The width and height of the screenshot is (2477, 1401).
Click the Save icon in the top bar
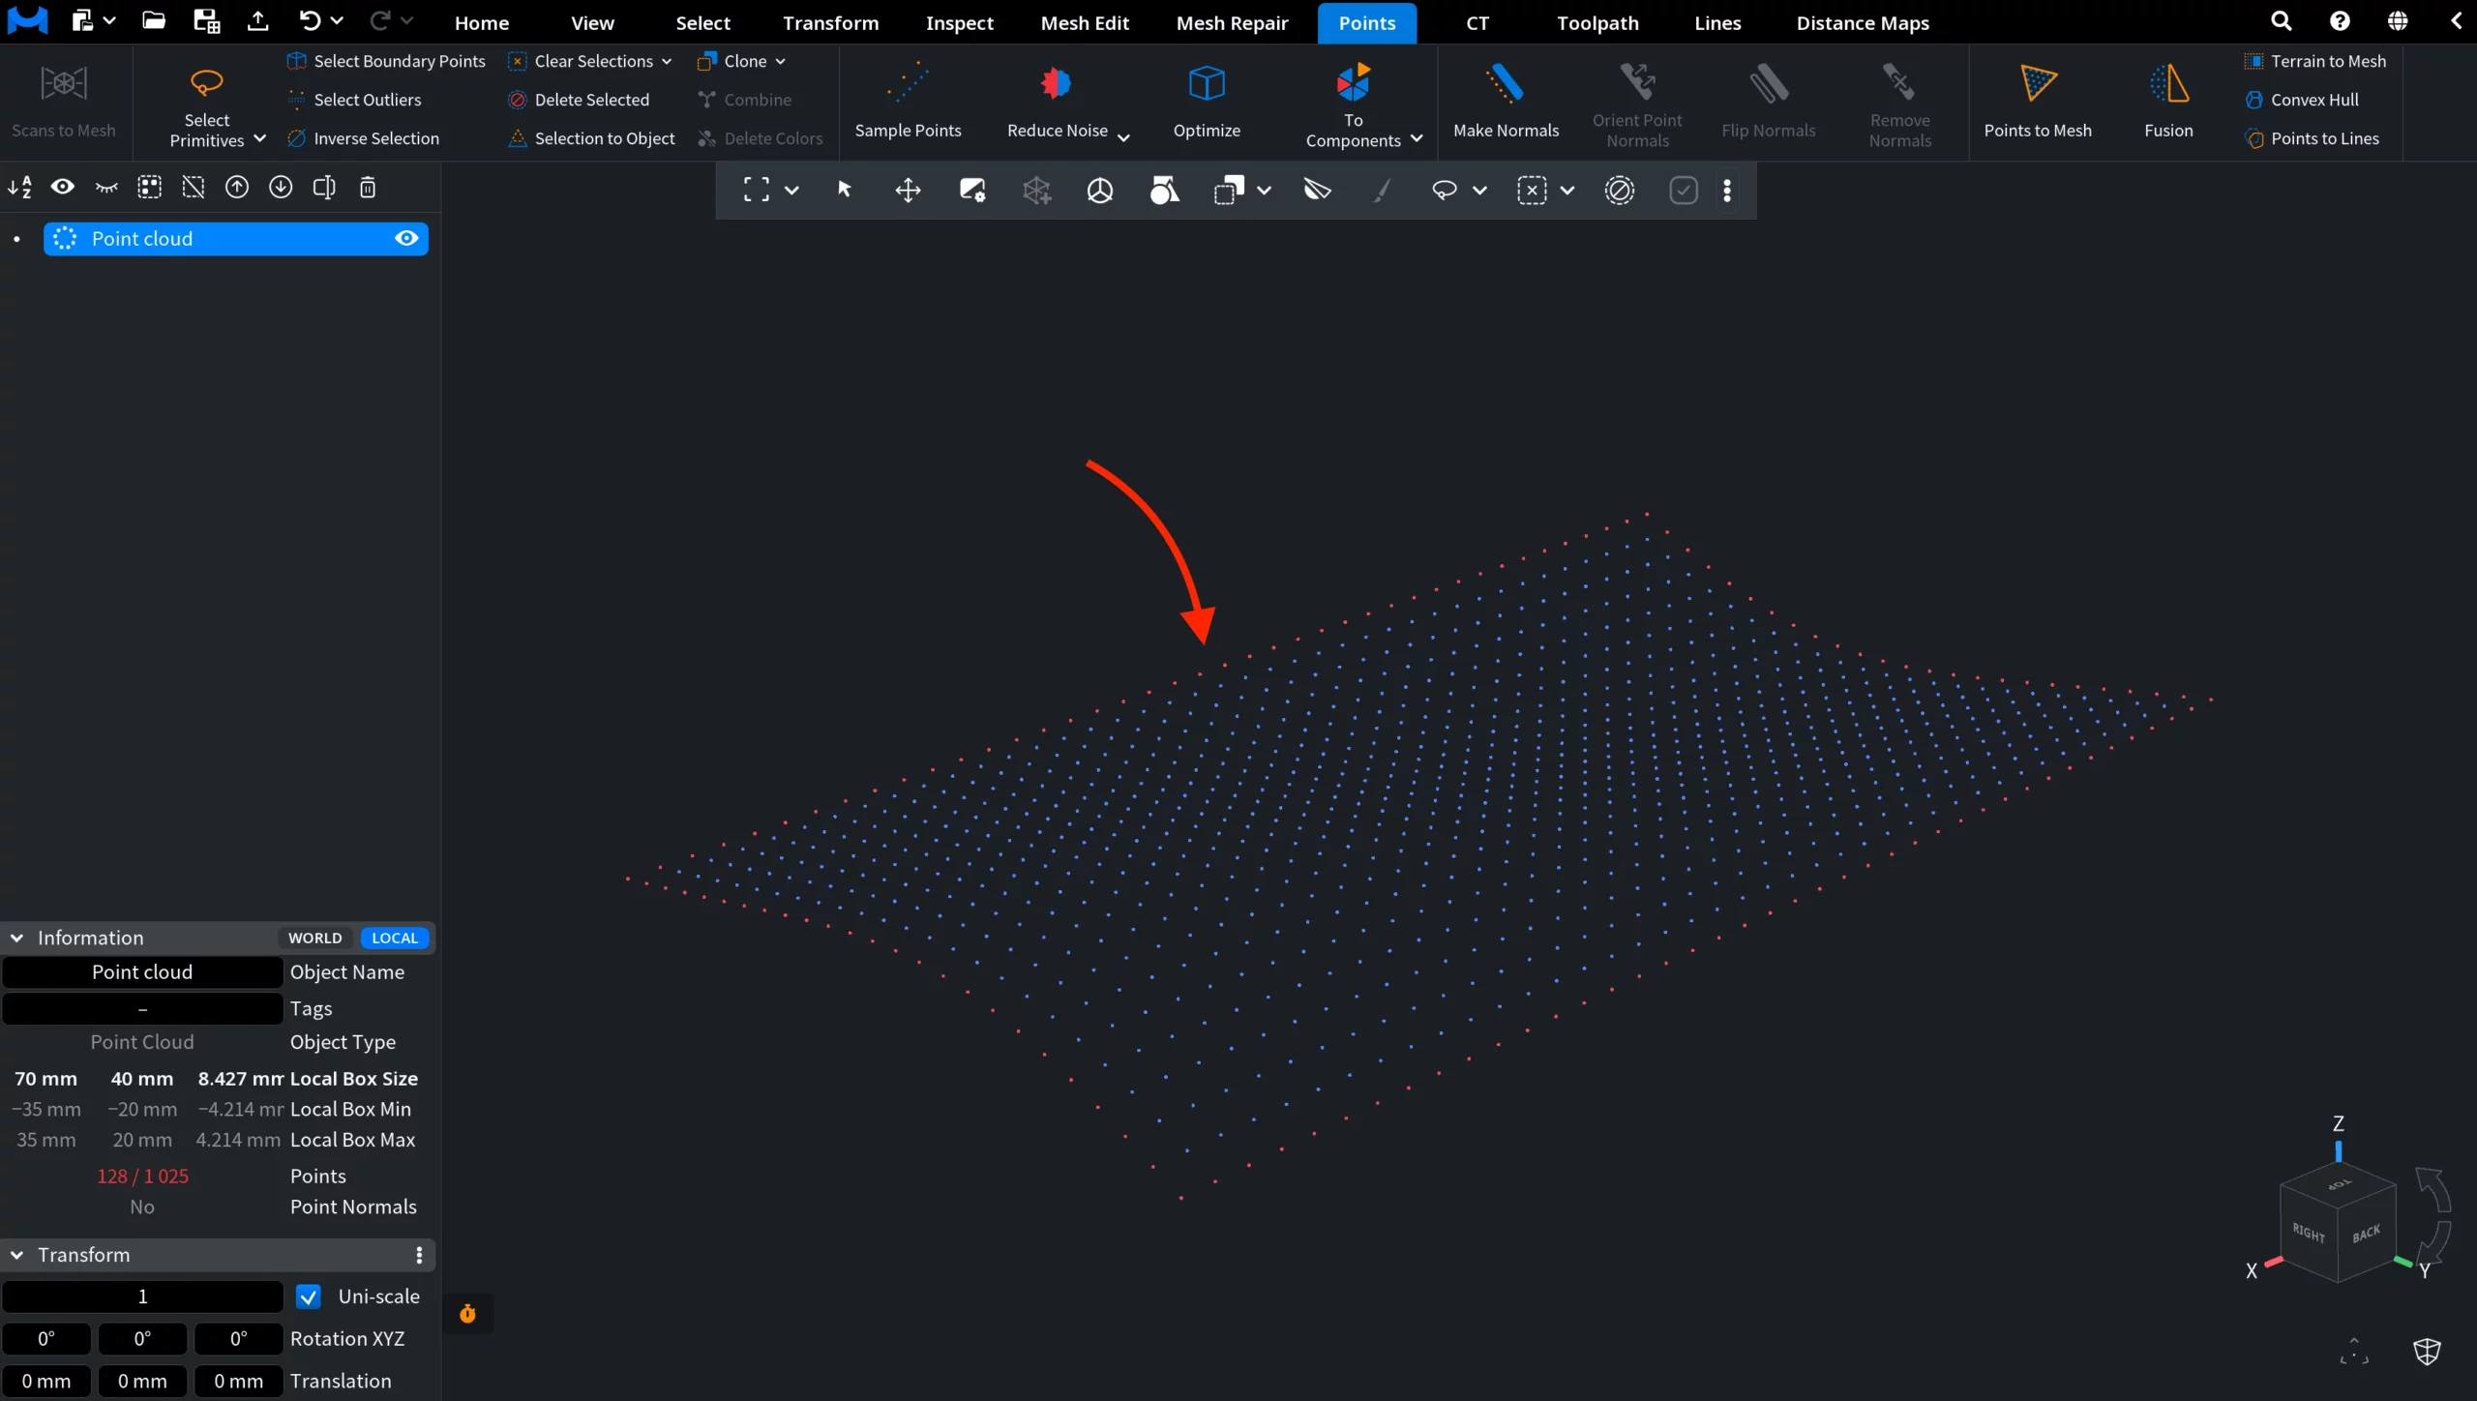tap(206, 21)
